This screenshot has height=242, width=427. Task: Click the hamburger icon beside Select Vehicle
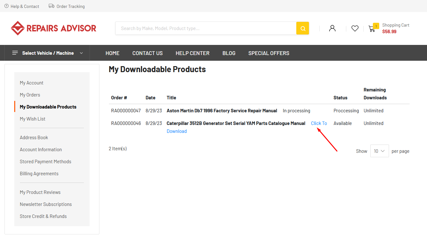15,53
